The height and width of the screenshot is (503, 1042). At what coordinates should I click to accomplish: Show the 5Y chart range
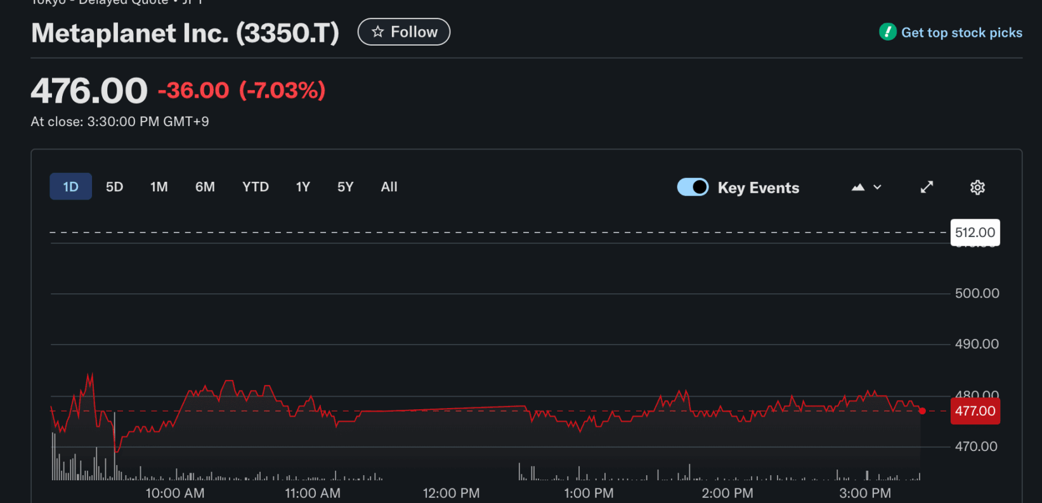(345, 187)
